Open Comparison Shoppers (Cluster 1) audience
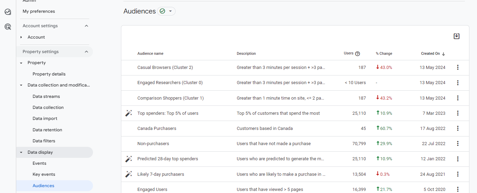The height and width of the screenshot is (193, 477). coord(170,98)
